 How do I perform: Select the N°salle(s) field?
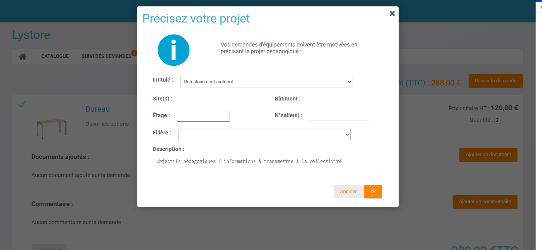pyautogui.click(x=339, y=116)
